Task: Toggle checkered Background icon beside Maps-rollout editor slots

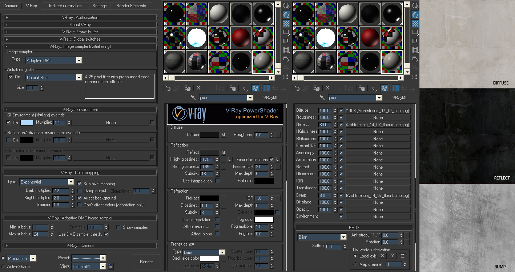Action: point(415,24)
